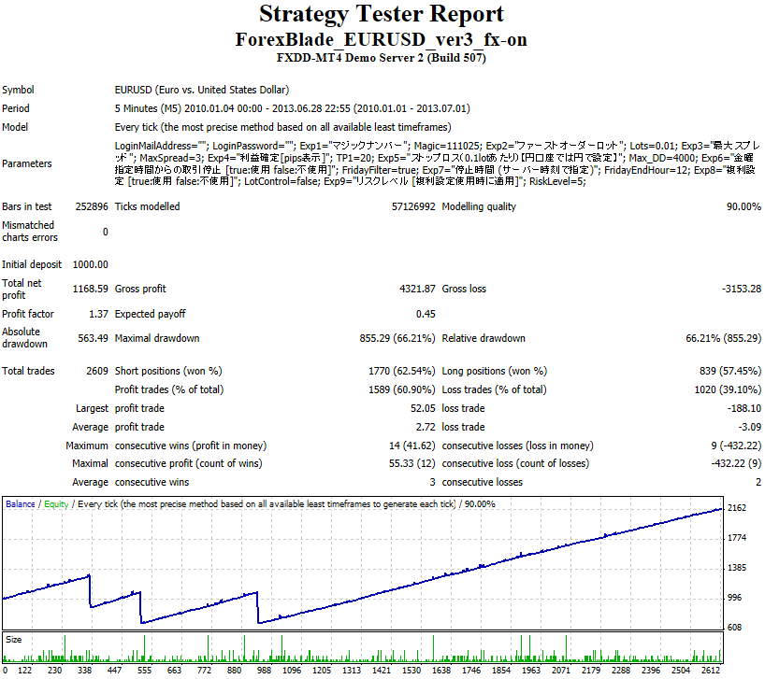Click the Modelling quality 90.00% value
The height and width of the screenshot is (679, 765).
pos(743,207)
